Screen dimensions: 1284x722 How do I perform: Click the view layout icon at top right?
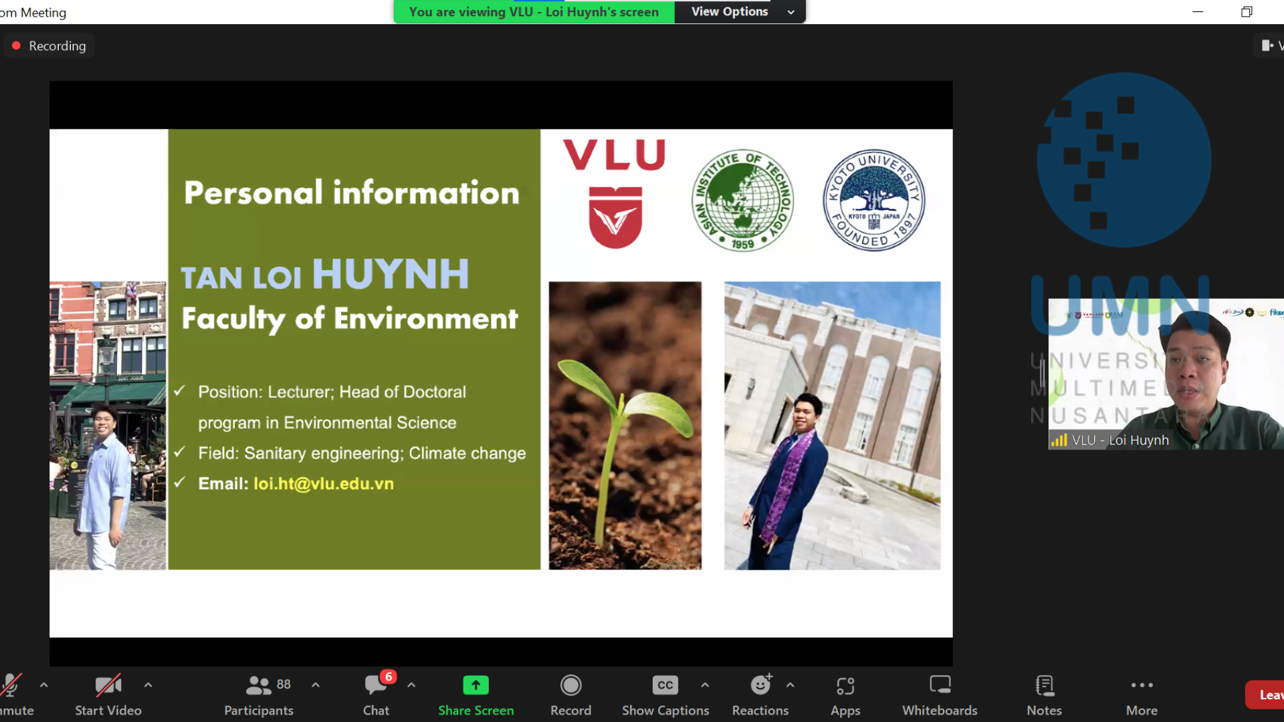[1268, 45]
